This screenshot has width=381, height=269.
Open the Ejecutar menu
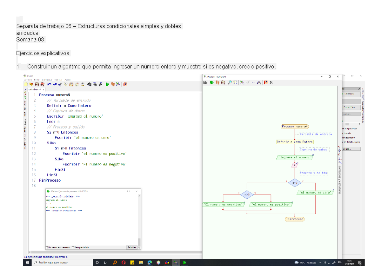[58, 80]
